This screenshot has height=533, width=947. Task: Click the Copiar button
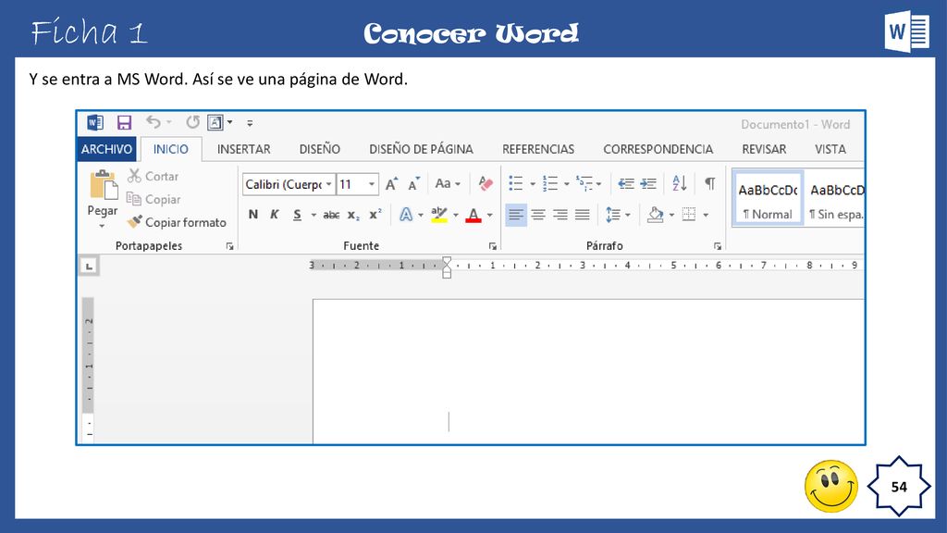point(154,199)
